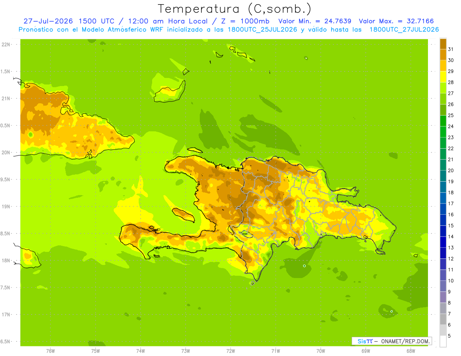Click the '76W' longitude label
461x356 pixels.
click(50, 351)
